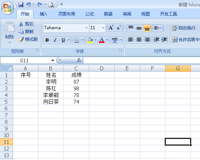Screen dimensions: 200x160
Task: Toggle Italic formatting
Action: (55, 40)
